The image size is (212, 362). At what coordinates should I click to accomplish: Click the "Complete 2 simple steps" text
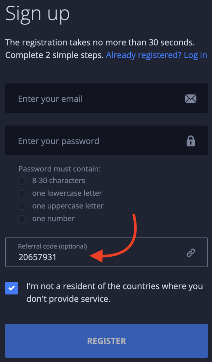pyautogui.click(x=54, y=55)
